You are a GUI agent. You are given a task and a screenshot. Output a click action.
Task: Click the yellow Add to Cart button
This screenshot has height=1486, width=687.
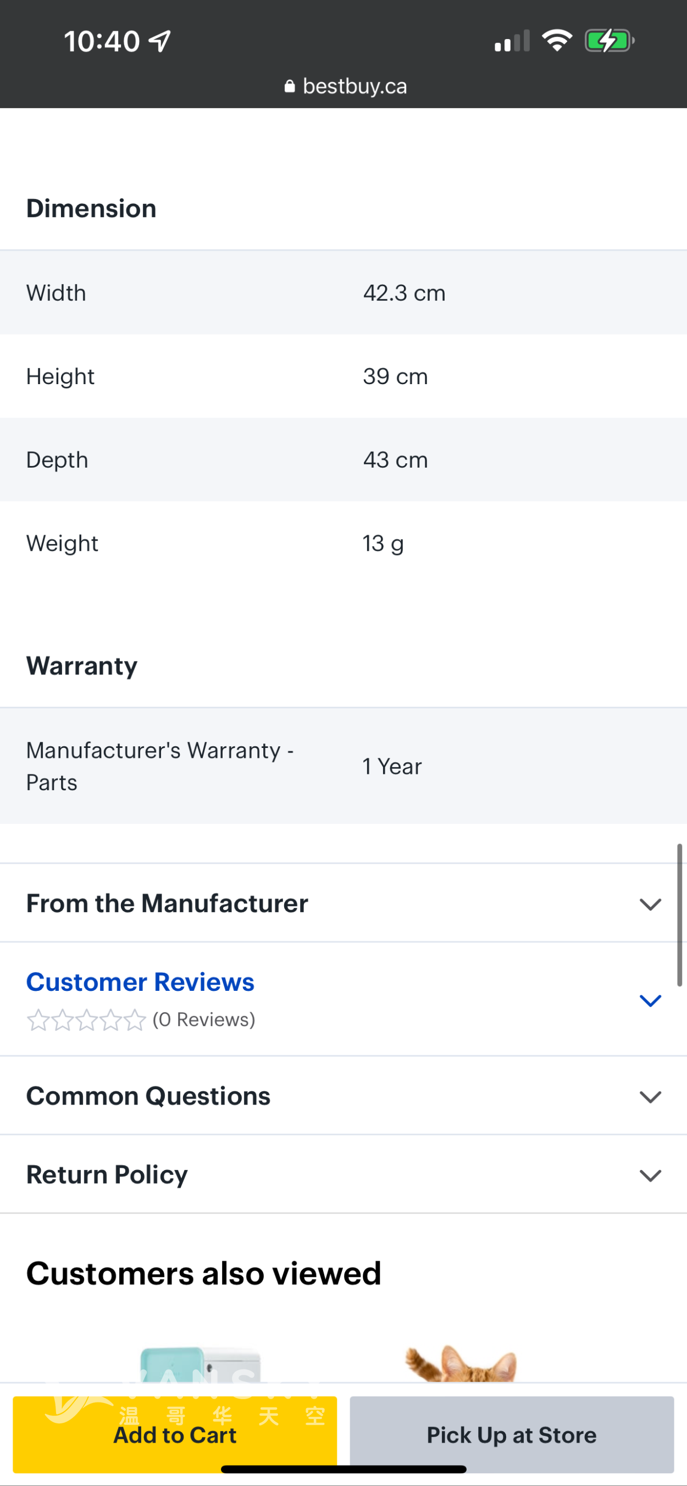(x=175, y=1434)
